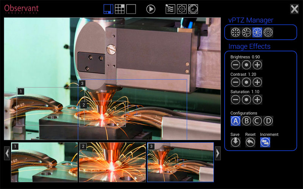Select the single full view layout
The height and width of the screenshot is (189, 303).
[131, 9]
